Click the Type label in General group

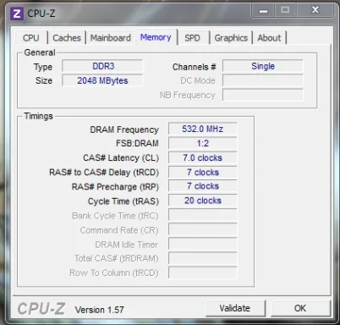coord(43,67)
